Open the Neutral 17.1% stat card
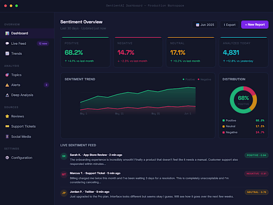Screen dimensions: 273x205 point(191,52)
